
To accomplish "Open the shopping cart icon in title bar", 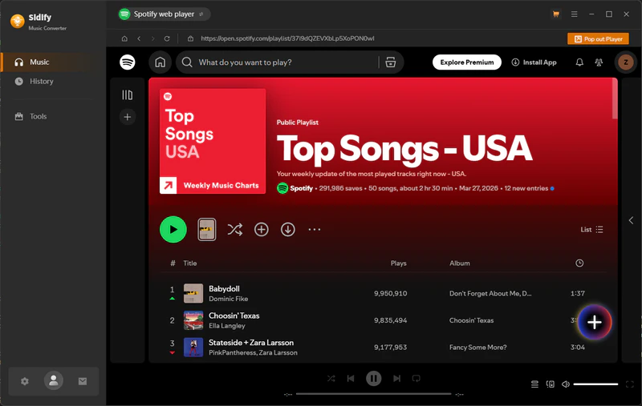I will pyautogui.click(x=555, y=14).
